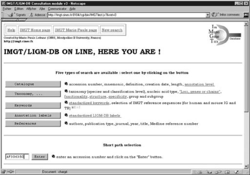Open the Edition menu
This screenshot has height=175, width=250.
click(x=19, y=9)
